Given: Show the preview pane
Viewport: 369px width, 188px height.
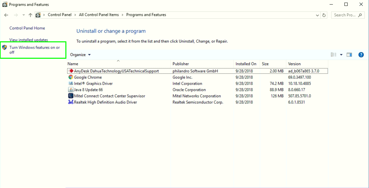Looking at the screenshot, I should (349, 55).
